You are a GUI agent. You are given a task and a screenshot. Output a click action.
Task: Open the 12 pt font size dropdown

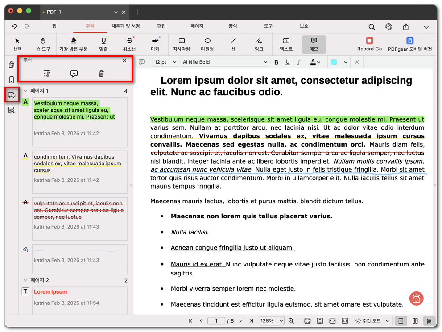coord(165,62)
